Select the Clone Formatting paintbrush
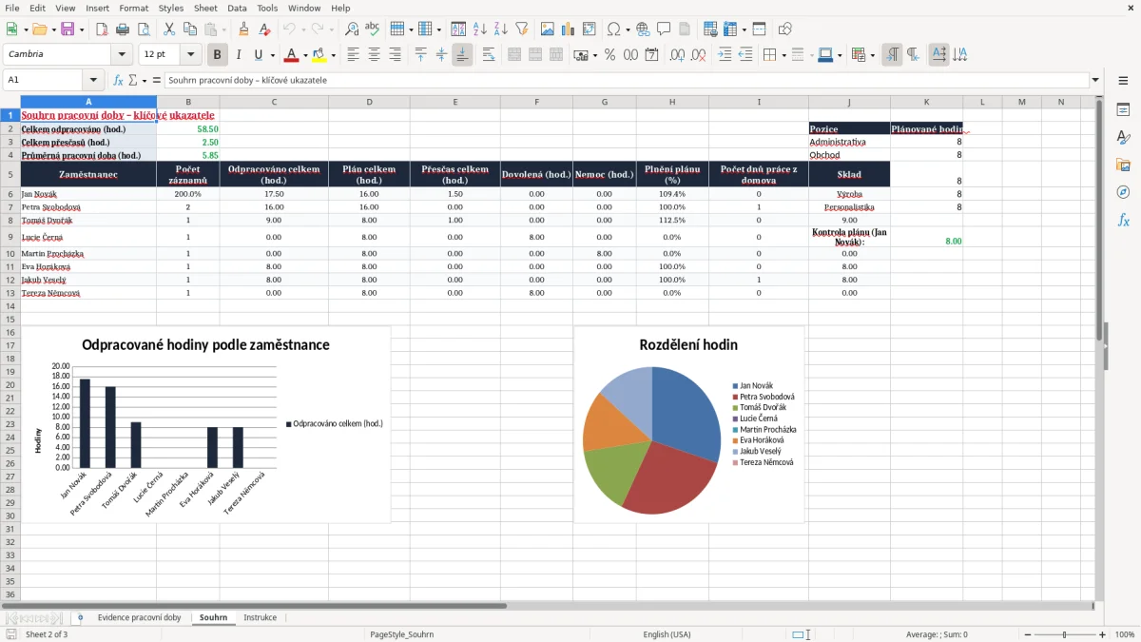Screen dimensions: 1141x642 pyautogui.click(x=243, y=29)
